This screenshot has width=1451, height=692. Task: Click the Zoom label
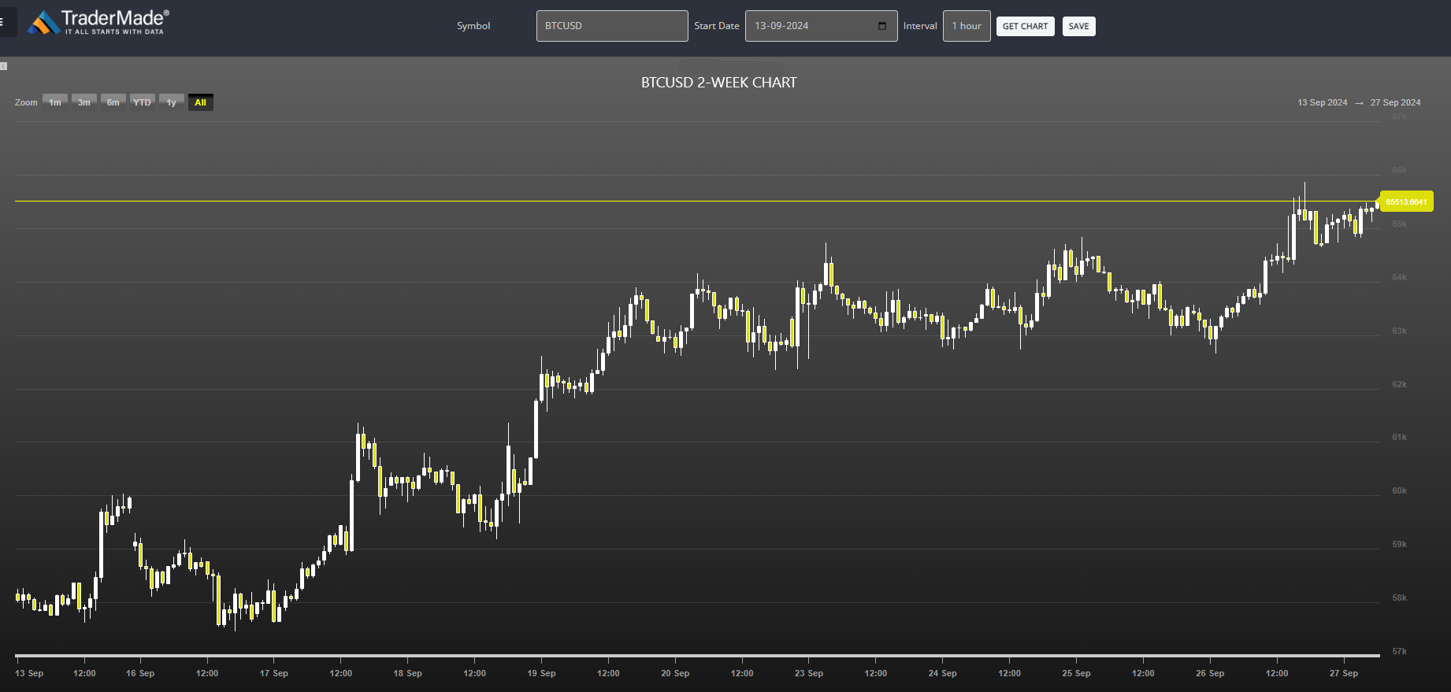point(26,102)
